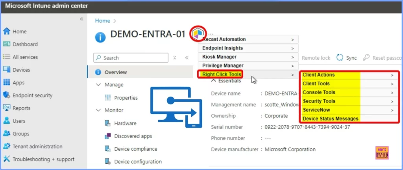Image resolution: width=403 pixels, height=170 pixels.
Task: Open the Endpoint Insights menu entry
Action: [248, 48]
